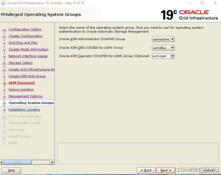This screenshot has height=175, width=221.
Task: Go to the Configuration Option step
Action: click(25, 29)
